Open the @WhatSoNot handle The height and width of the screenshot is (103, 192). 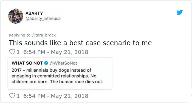tap(63, 63)
